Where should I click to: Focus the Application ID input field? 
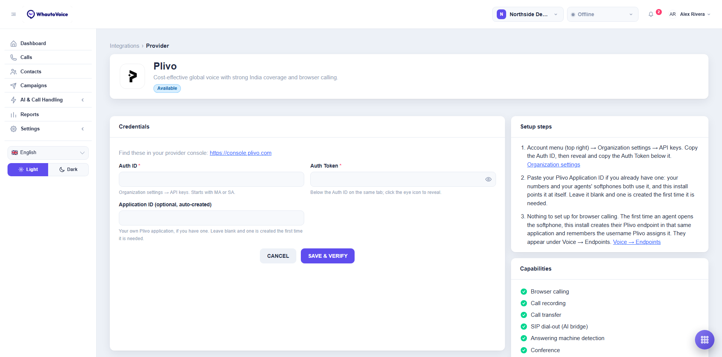coord(211,218)
